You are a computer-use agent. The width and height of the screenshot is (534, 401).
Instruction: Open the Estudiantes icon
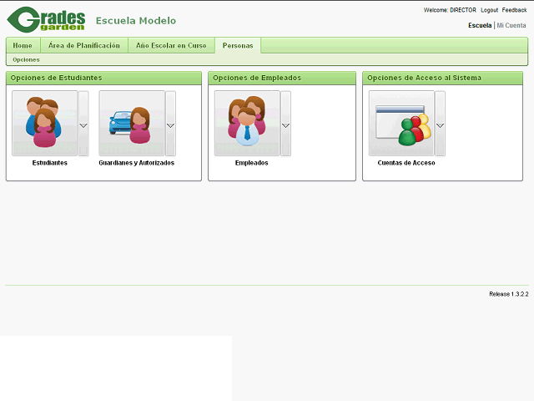44,123
